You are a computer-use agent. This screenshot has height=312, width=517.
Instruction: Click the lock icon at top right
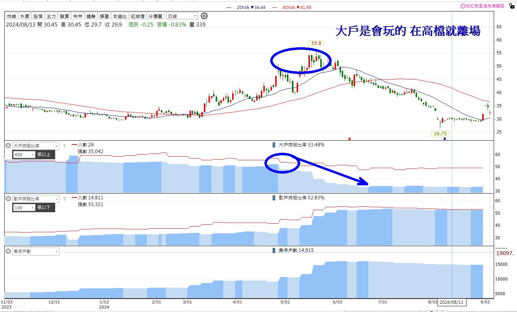[x=512, y=6]
